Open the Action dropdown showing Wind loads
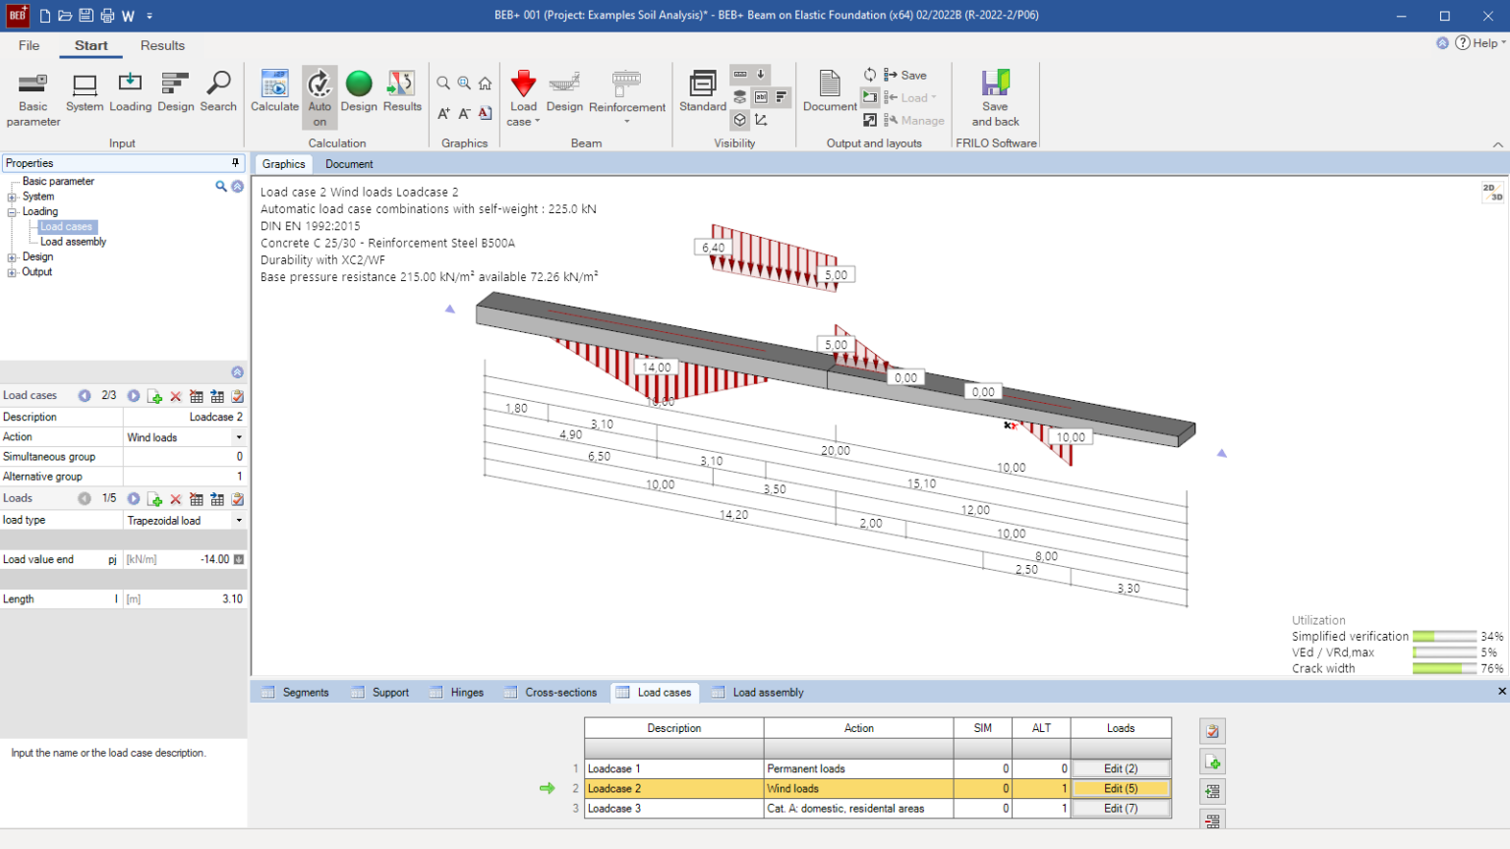 pyautogui.click(x=239, y=437)
